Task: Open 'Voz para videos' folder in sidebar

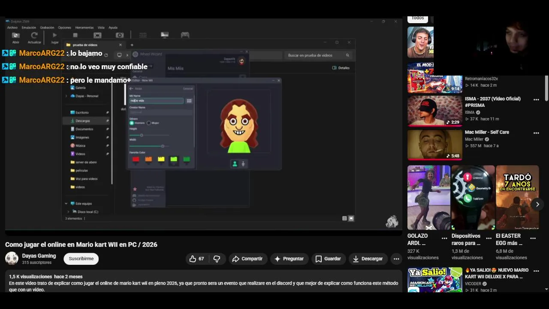Action: [x=86, y=179]
